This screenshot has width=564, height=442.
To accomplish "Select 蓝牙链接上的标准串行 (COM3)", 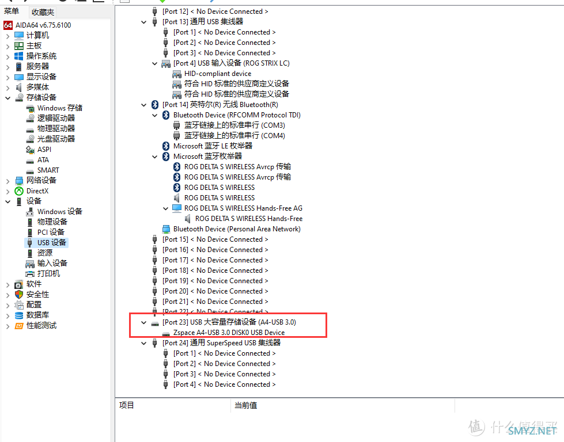I will [x=234, y=125].
